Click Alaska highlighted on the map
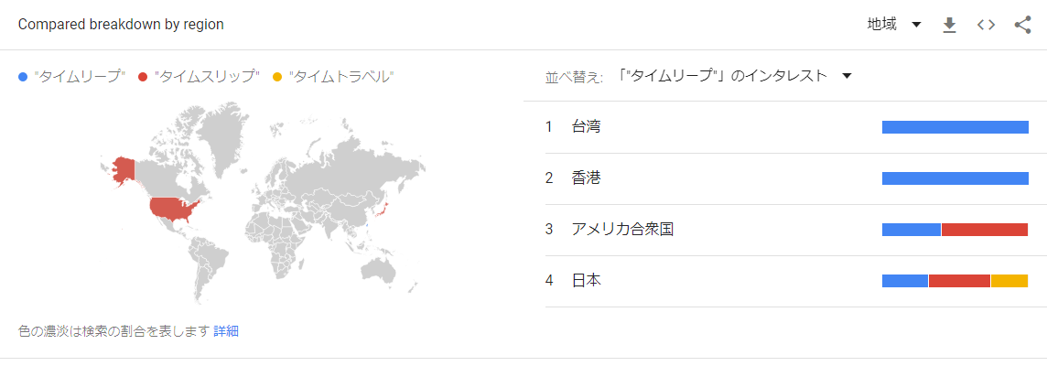 124,171
